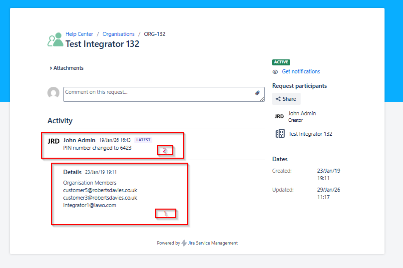The image size is (403, 268).
Task: Click the organisation people icon beside the title
Action: click(x=55, y=40)
